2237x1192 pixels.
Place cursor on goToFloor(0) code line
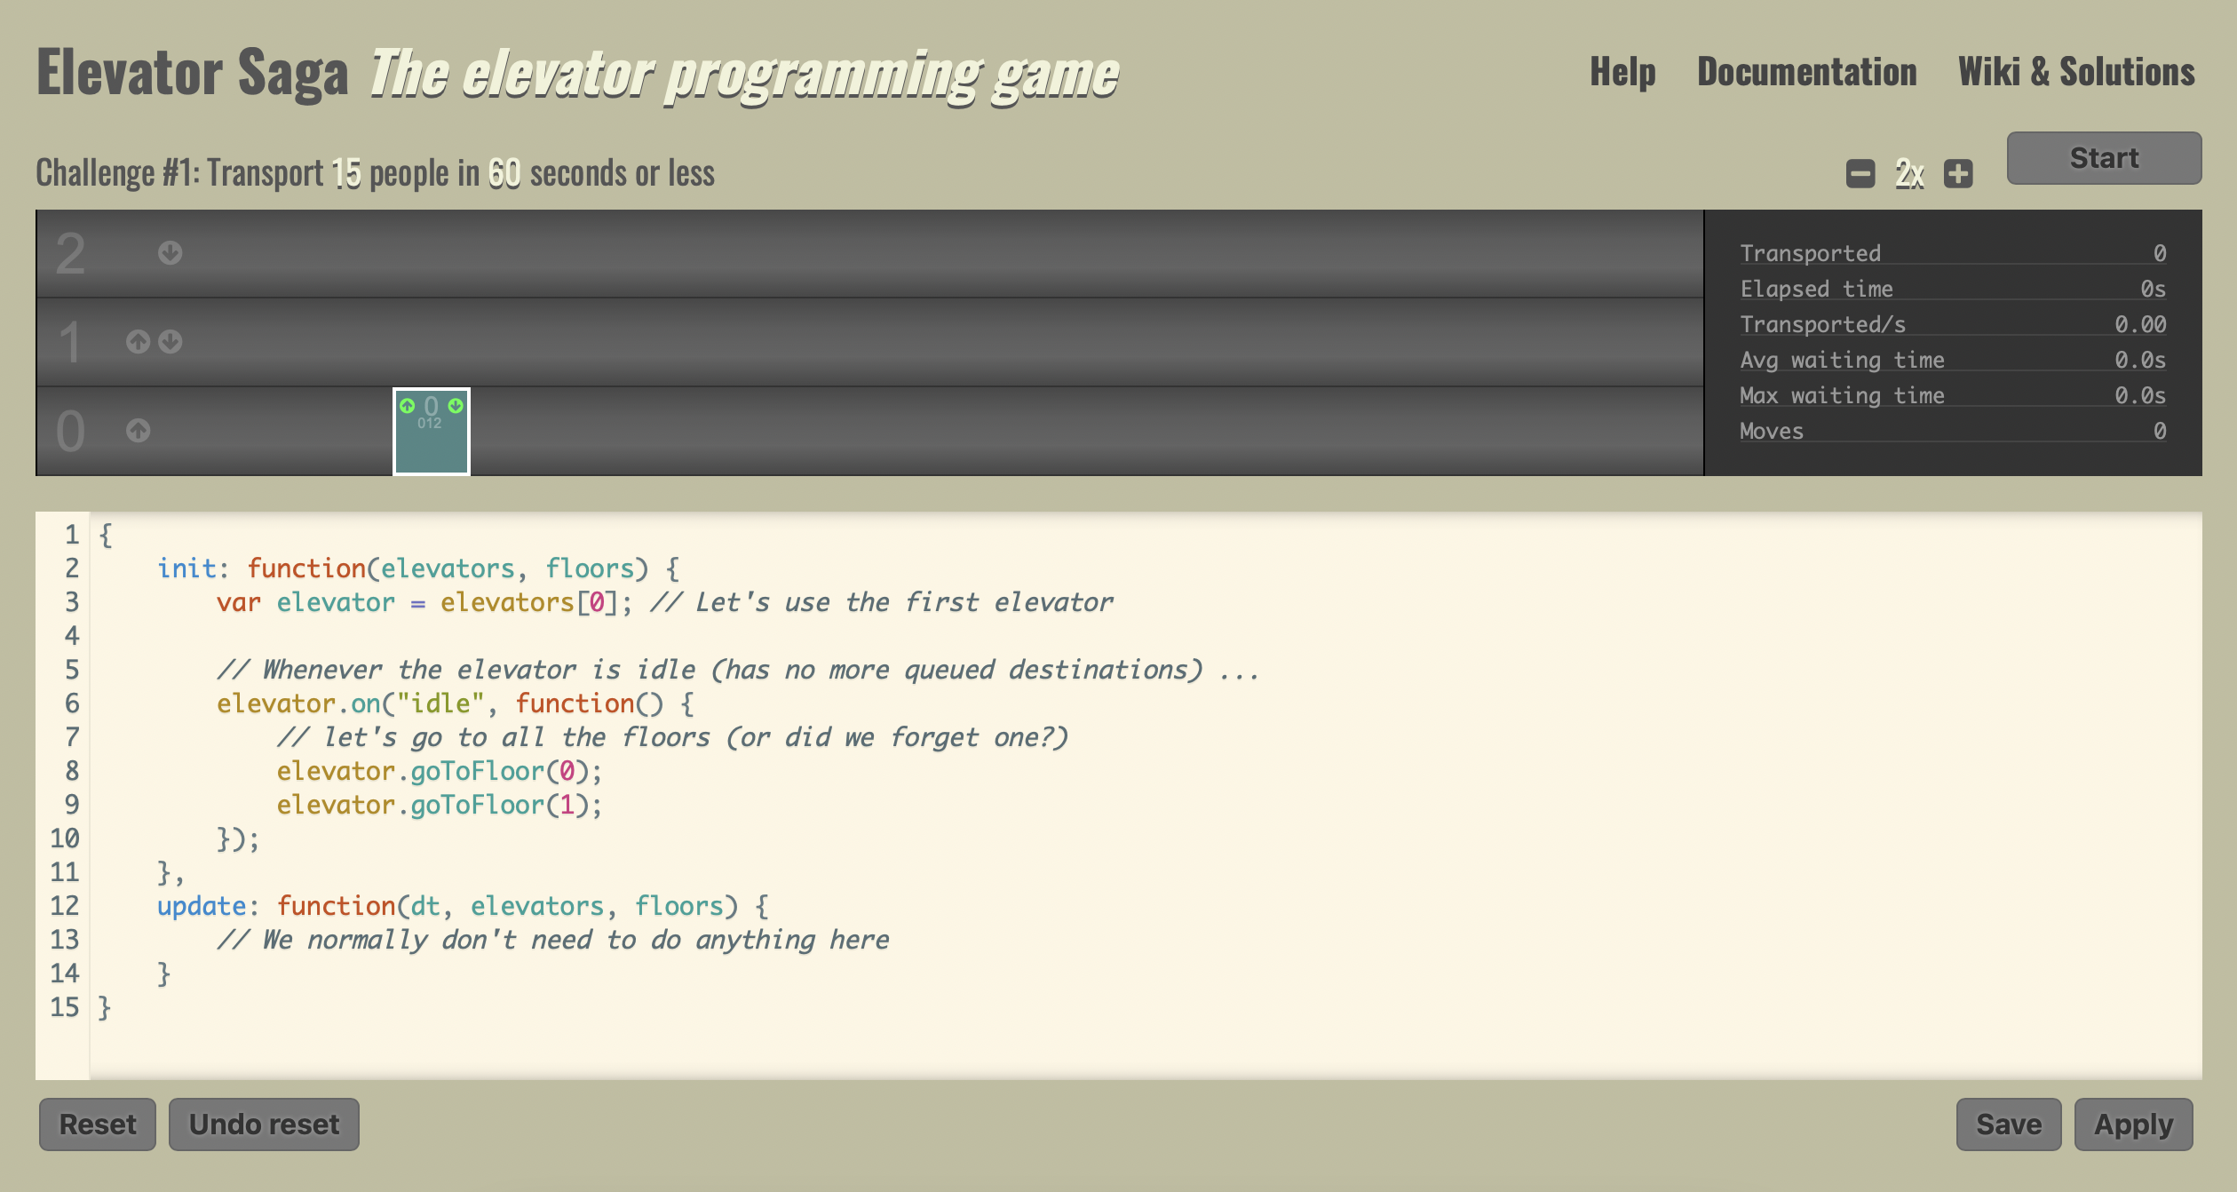tap(439, 771)
